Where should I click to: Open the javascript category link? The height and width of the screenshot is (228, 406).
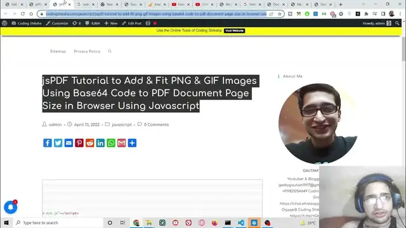pos(122,125)
